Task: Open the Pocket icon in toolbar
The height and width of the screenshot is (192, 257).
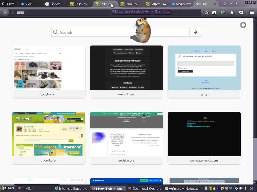Action: click(241, 12)
